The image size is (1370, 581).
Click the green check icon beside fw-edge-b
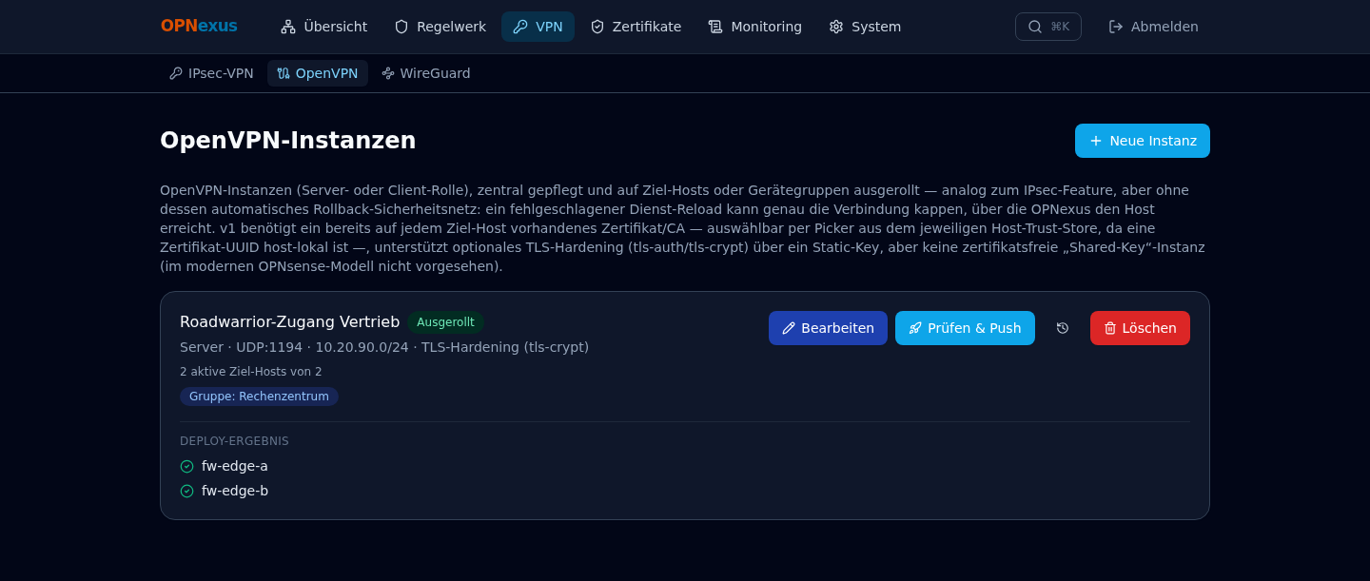click(186, 491)
